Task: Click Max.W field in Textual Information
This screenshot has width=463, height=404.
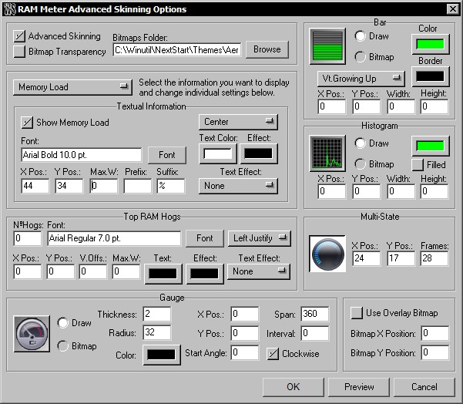Action: click(x=104, y=186)
